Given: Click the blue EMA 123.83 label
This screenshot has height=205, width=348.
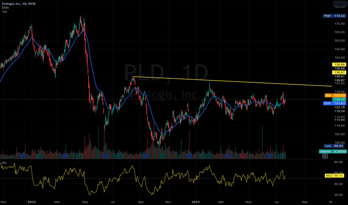Looking at the screenshot, I should (334, 103).
